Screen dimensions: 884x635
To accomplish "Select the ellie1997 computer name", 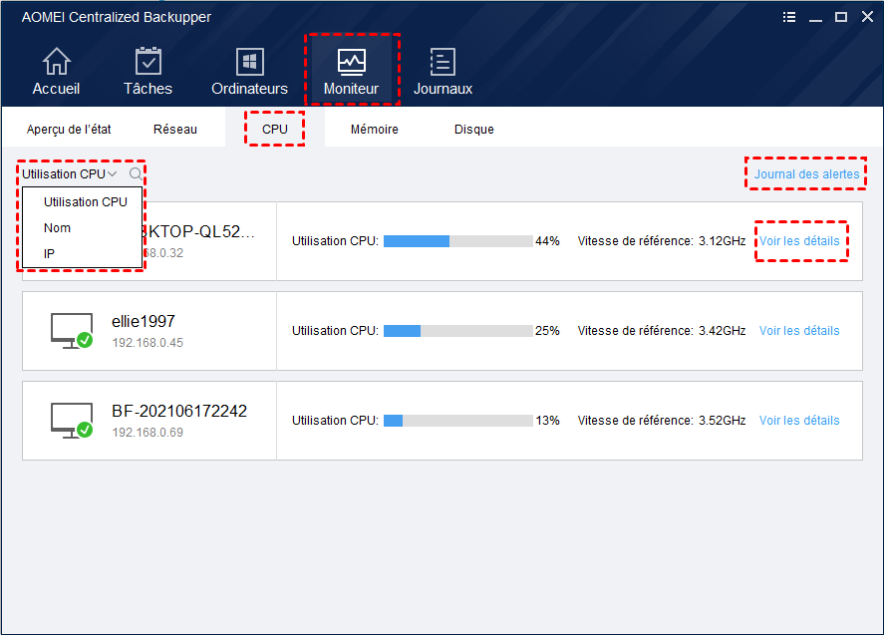I will click(144, 321).
